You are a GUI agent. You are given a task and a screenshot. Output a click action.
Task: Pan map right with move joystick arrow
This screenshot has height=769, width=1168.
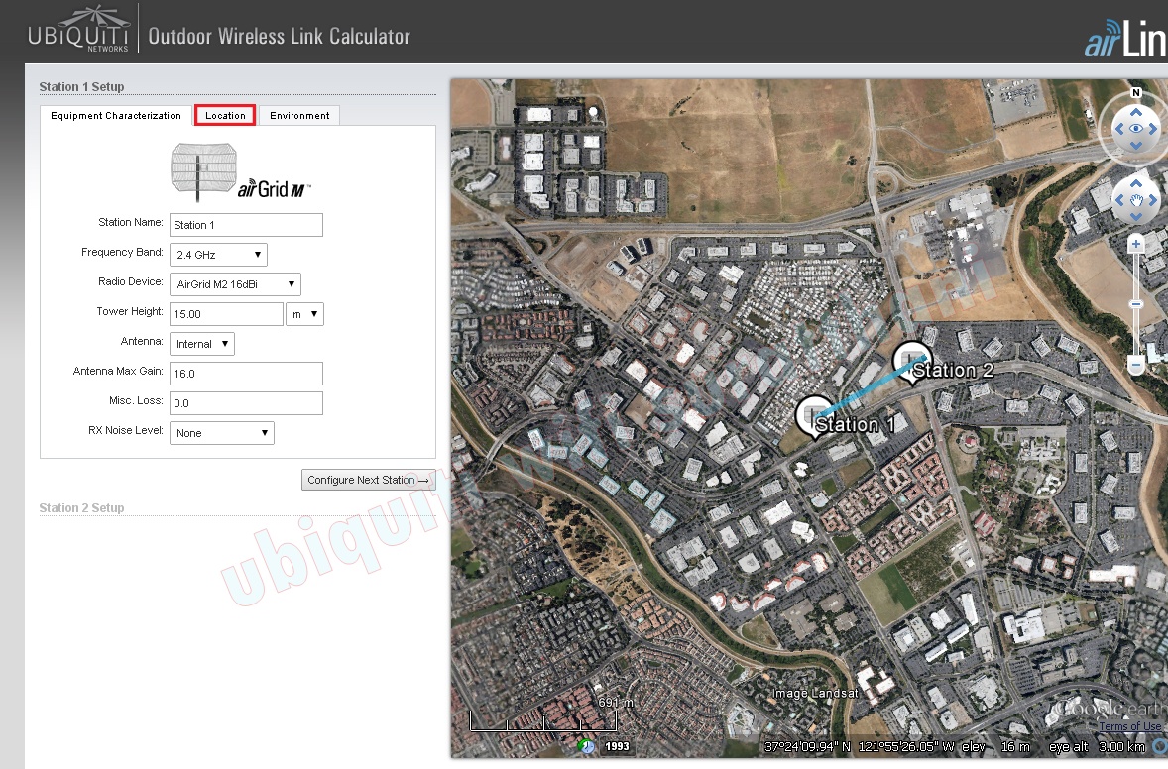(1153, 200)
